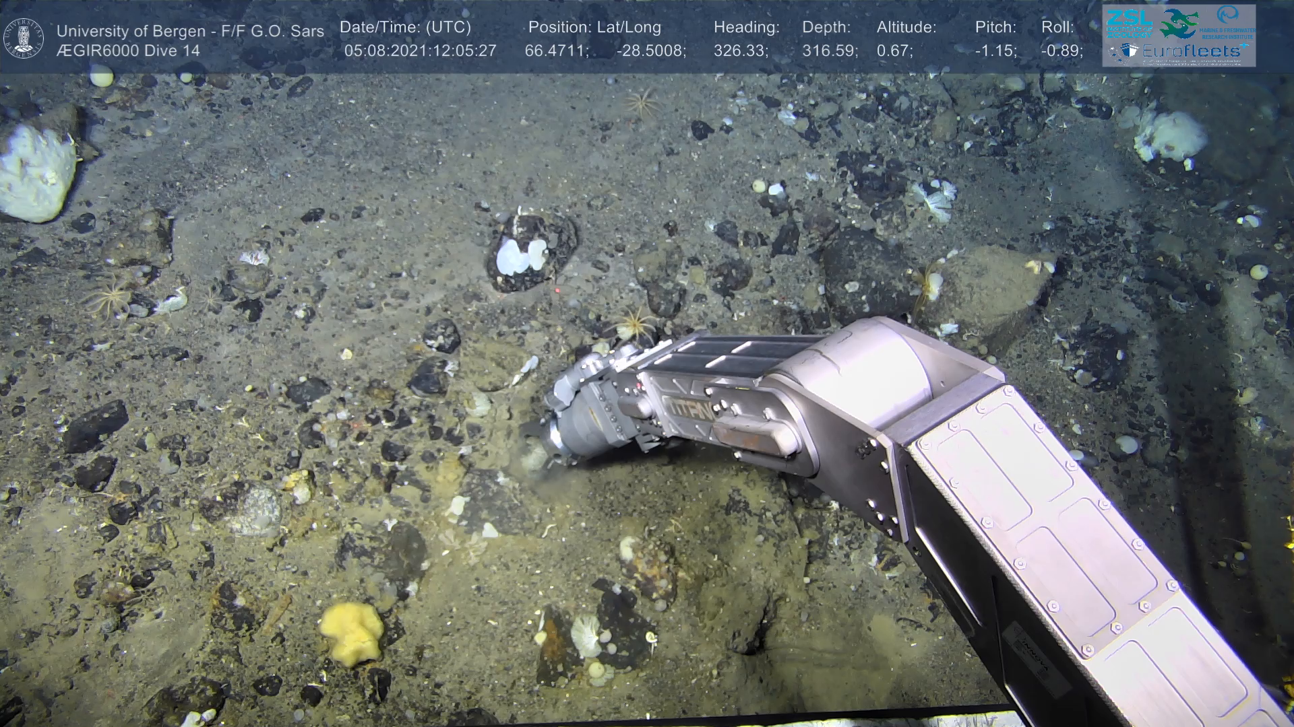Image resolution: width=1294 pixels, height=727 pixels.
Task: Click the yellow sponge on the seabed
Action: [351, 633]
